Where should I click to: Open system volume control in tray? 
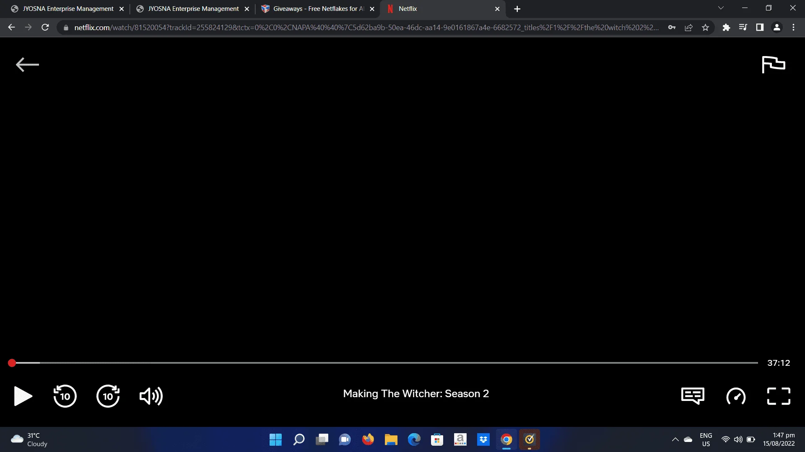click(x=738, y=439)
